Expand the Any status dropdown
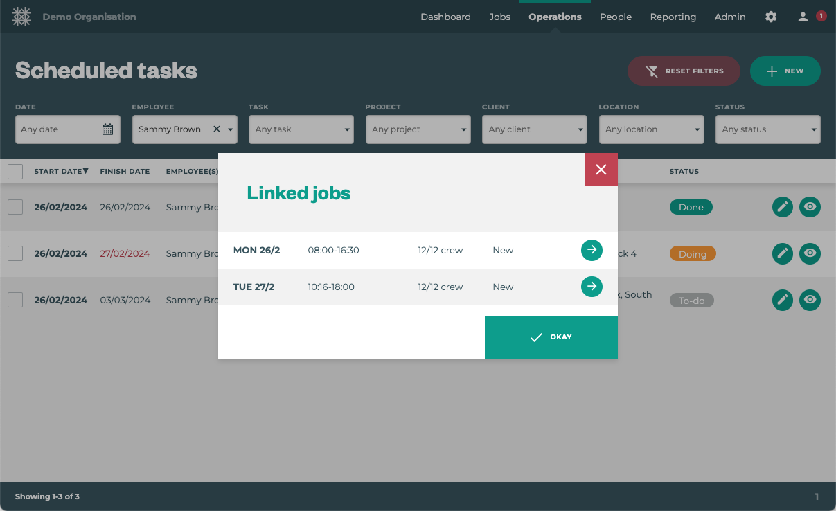836x511 pixels. pyautogui.click(x=767, y=129)
